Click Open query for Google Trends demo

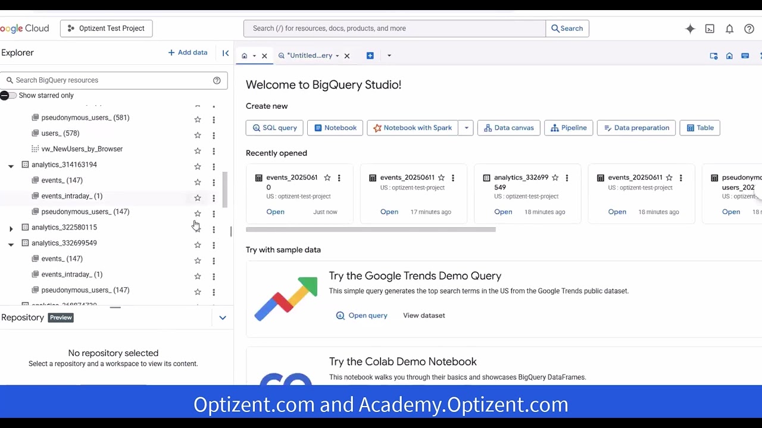coord(362,316)
